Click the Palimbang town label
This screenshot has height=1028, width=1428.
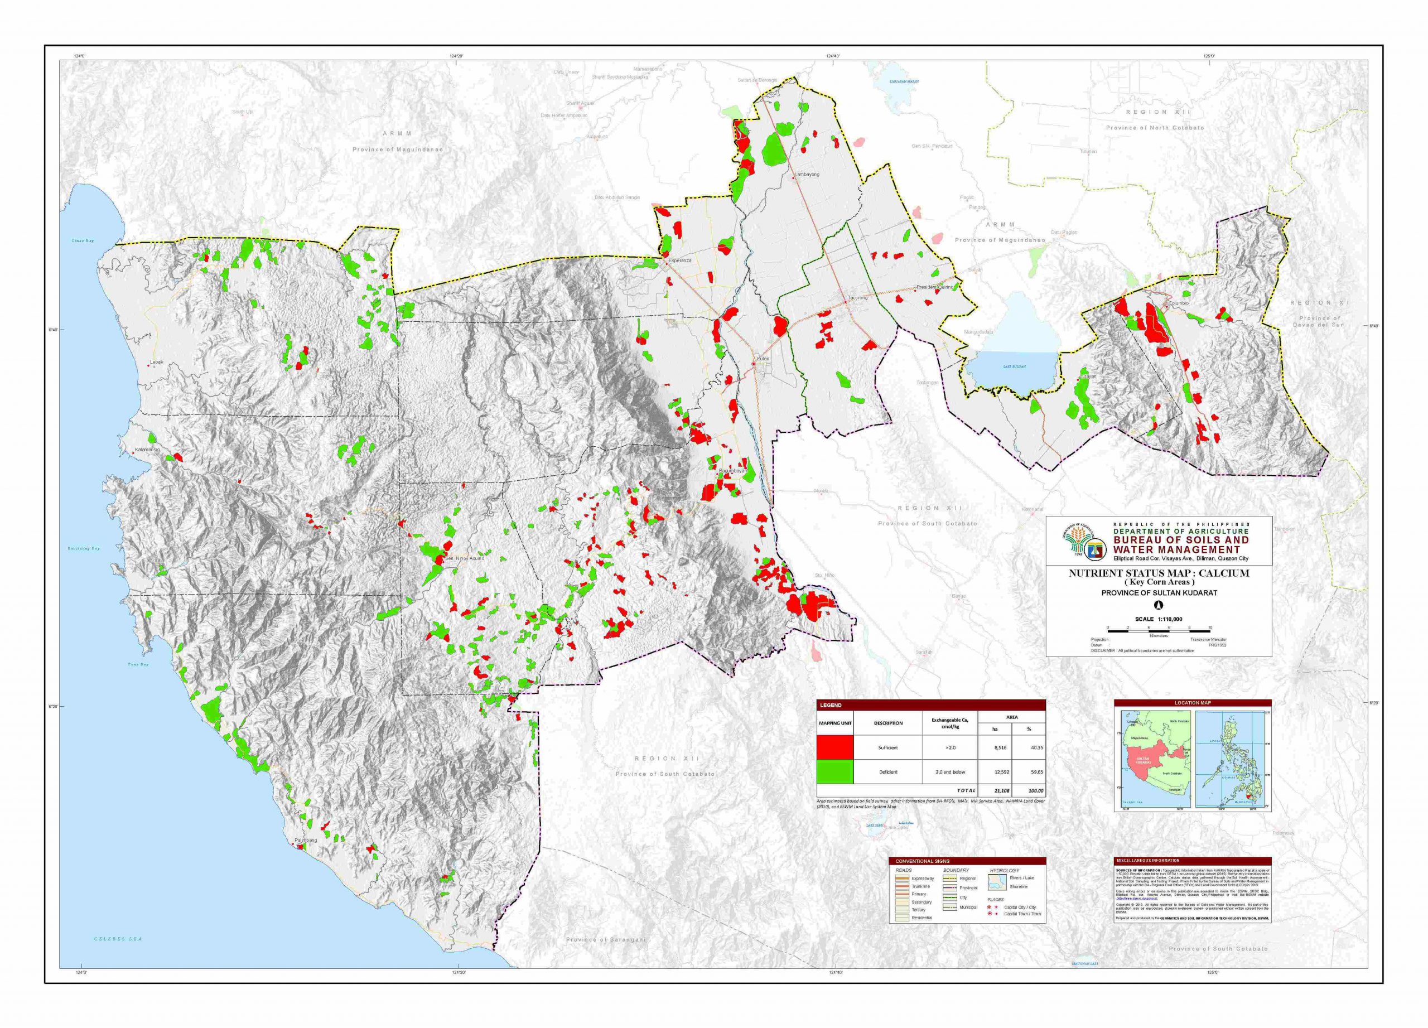point(306,841)
